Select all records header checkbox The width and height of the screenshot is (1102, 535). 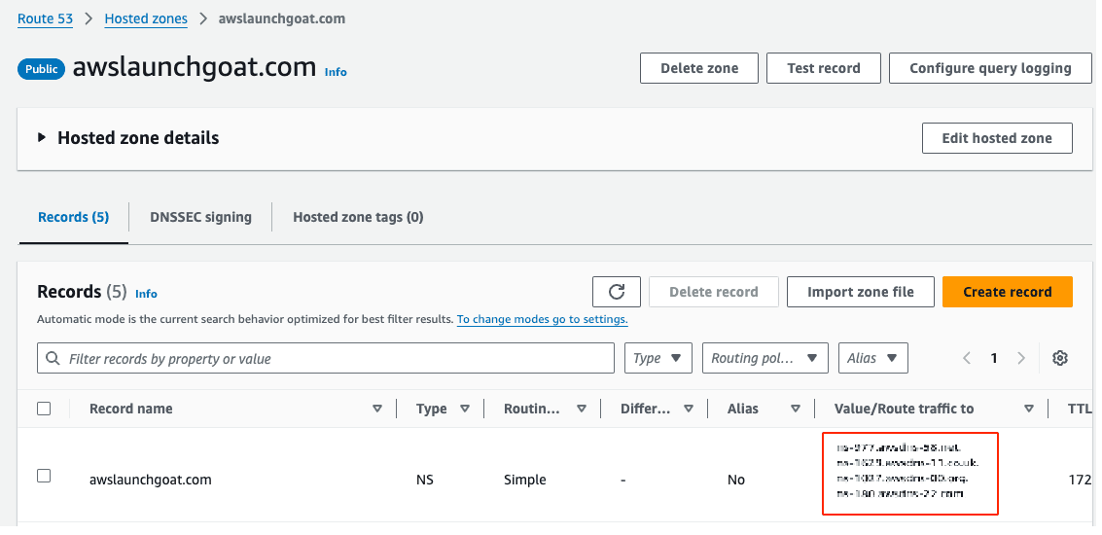point(44,409)
